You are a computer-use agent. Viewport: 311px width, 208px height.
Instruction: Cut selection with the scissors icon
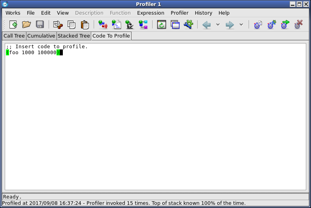coord(58,25)
